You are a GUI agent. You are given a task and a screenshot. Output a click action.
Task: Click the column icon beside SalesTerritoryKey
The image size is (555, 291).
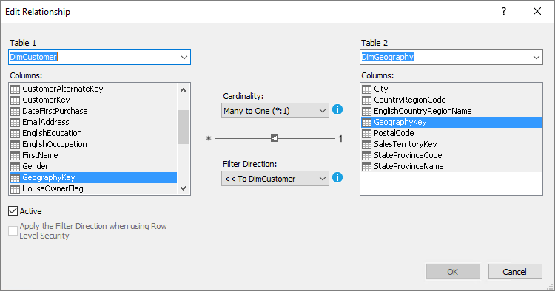(367, 145)
